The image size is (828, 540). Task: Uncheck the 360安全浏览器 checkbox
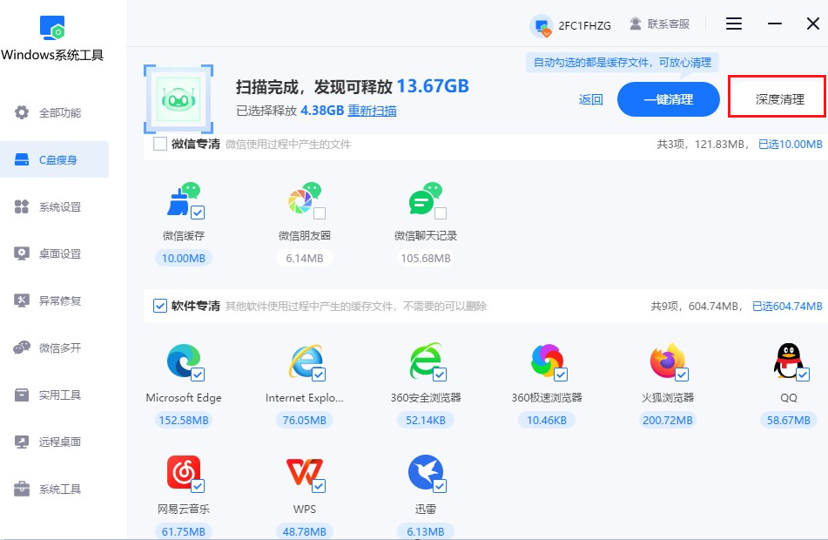(x=440, y=375)
